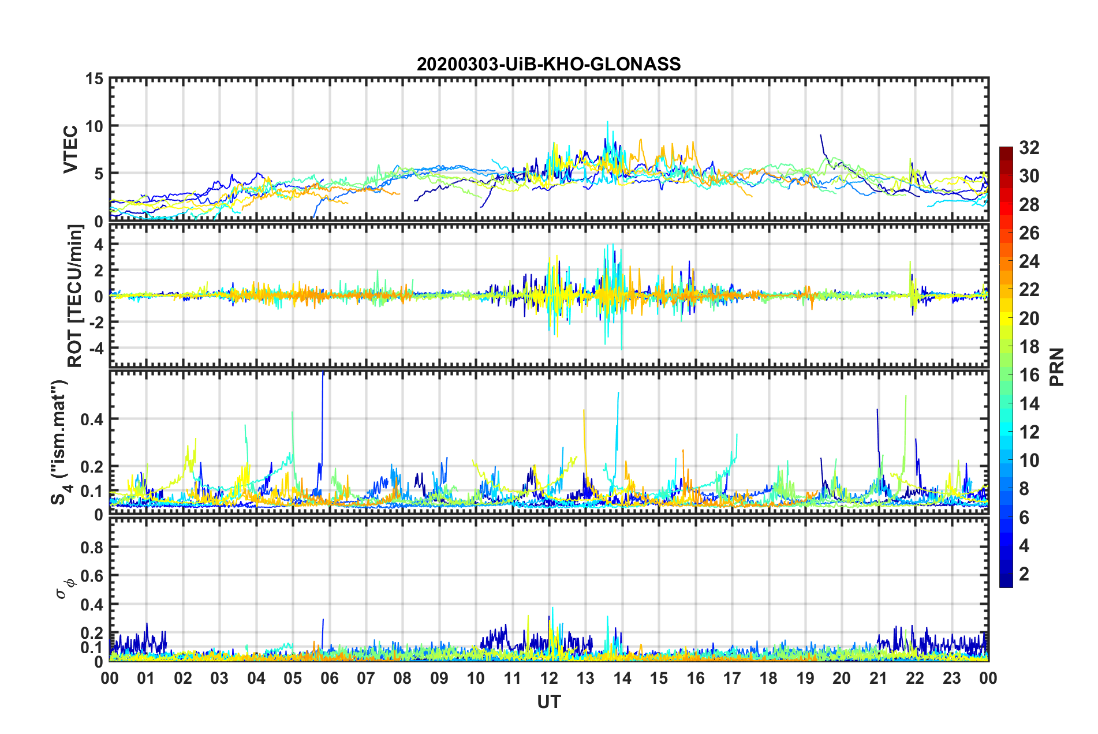The height and width of the screenshot is (734, 1098).
Task: Click colorbar tick label 26
Action: [1029, 233]
